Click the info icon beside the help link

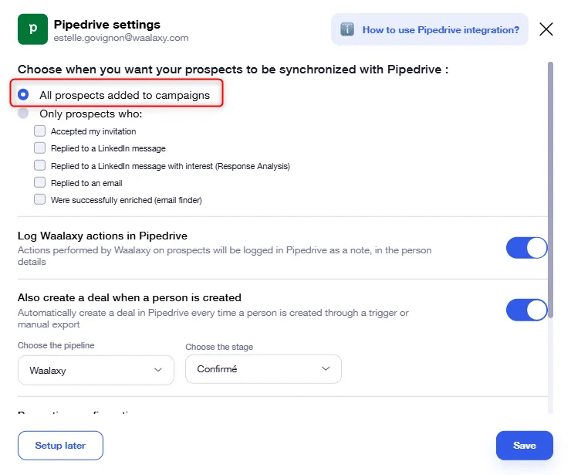click(347, 29)
